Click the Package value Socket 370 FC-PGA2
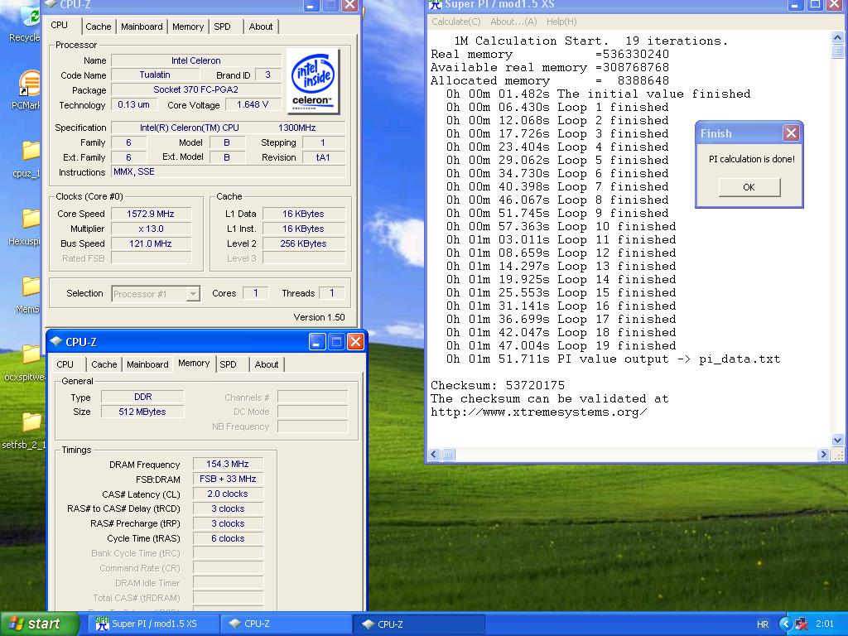Viewport: 848px width, 636px height. point(195,89)
